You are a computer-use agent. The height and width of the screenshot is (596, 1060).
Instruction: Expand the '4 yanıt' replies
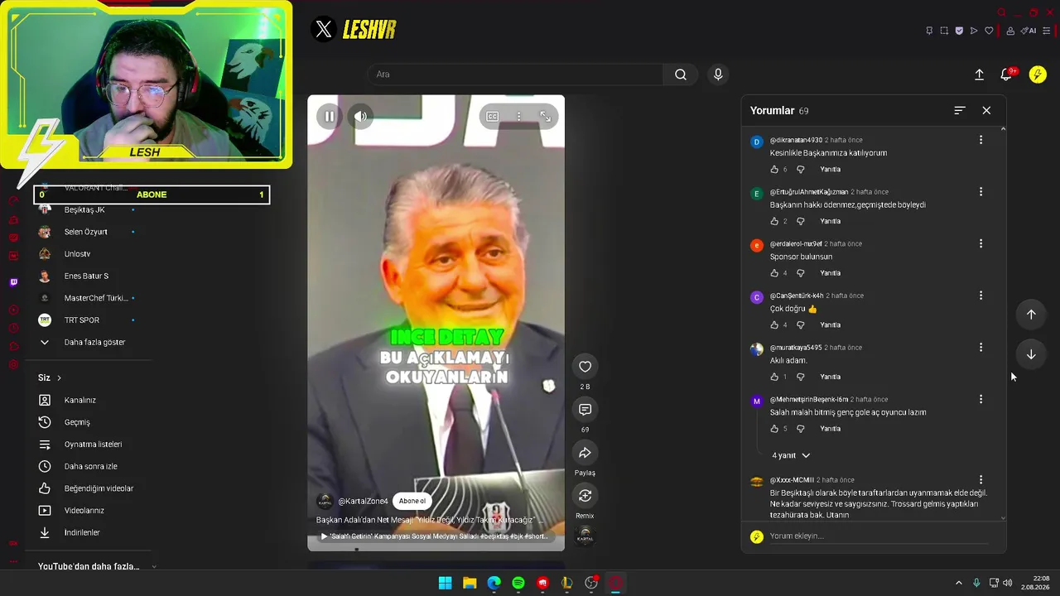(791, 455)
